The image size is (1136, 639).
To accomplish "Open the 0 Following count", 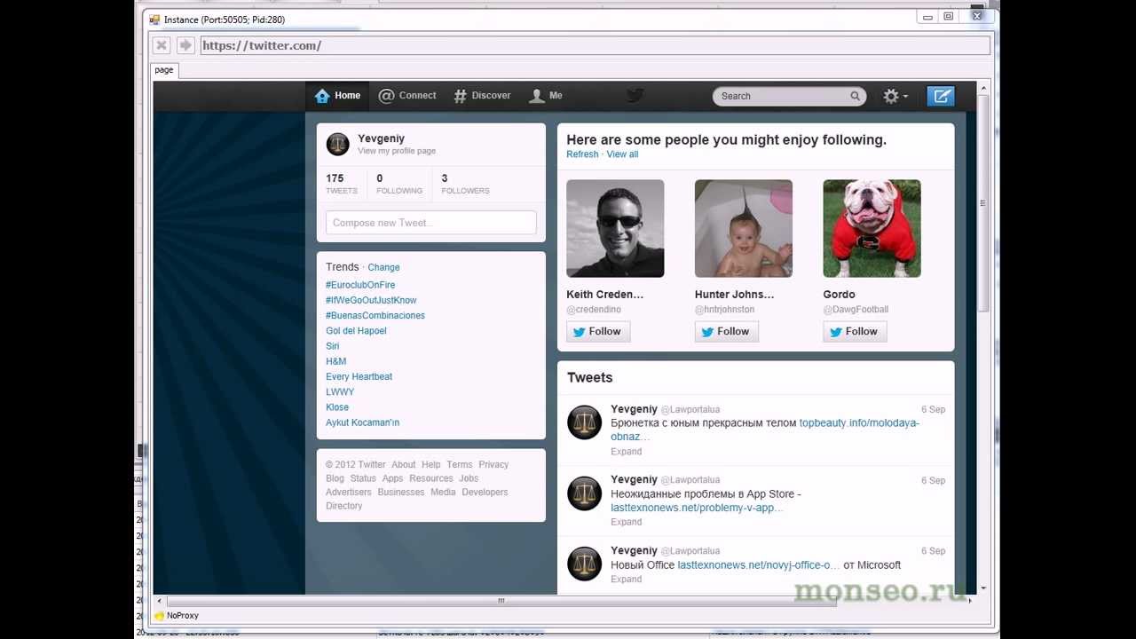I will point(399,184).
